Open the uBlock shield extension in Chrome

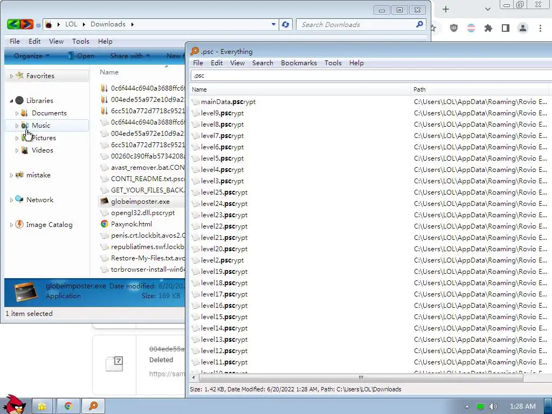pos(454,28)
